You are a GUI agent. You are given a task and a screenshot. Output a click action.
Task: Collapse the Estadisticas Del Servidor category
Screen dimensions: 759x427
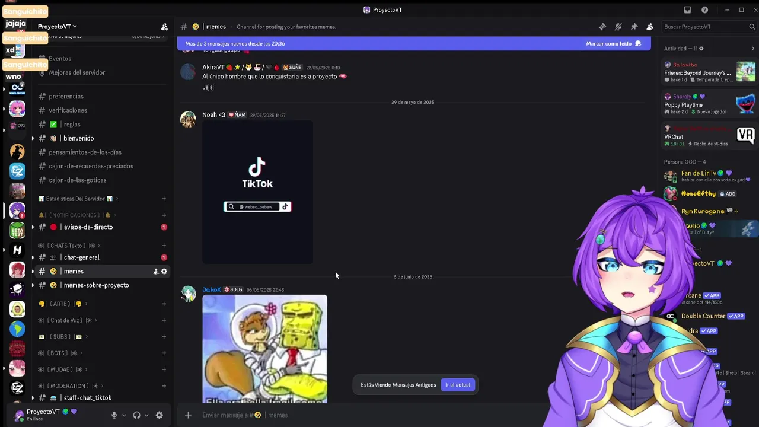pyautogui.click(x=78, y=199)
